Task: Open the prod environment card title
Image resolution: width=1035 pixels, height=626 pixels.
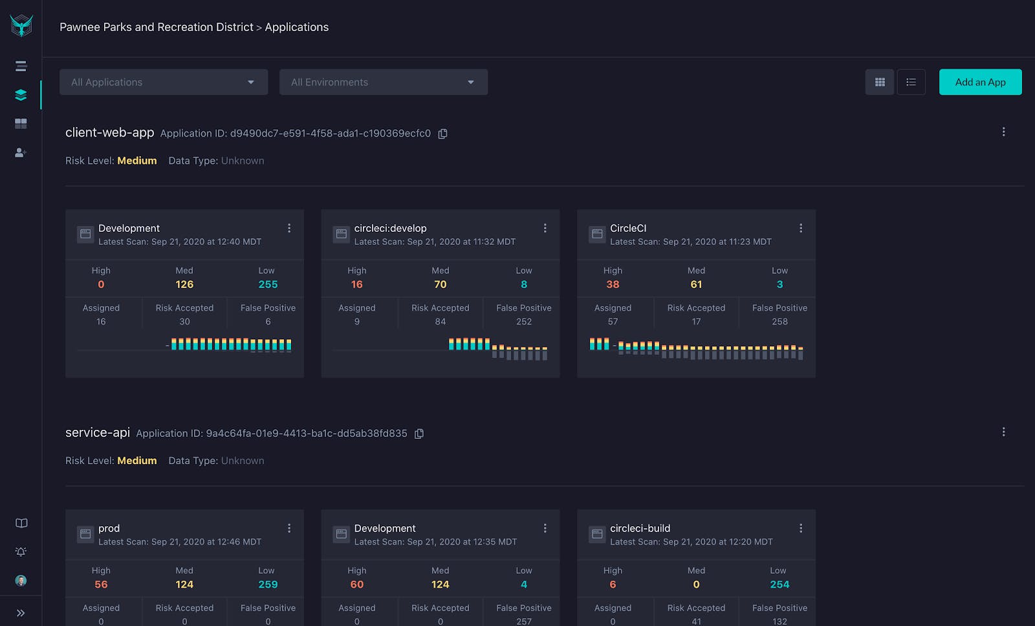Action: [109, 528]
